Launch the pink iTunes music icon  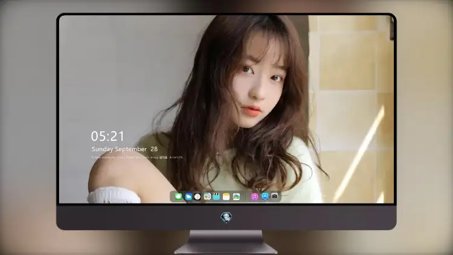coord(254,196)
